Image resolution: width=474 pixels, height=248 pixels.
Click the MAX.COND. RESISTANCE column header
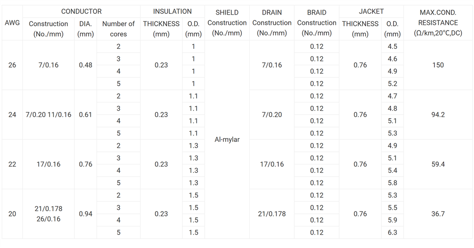click(x=438, y=23)
